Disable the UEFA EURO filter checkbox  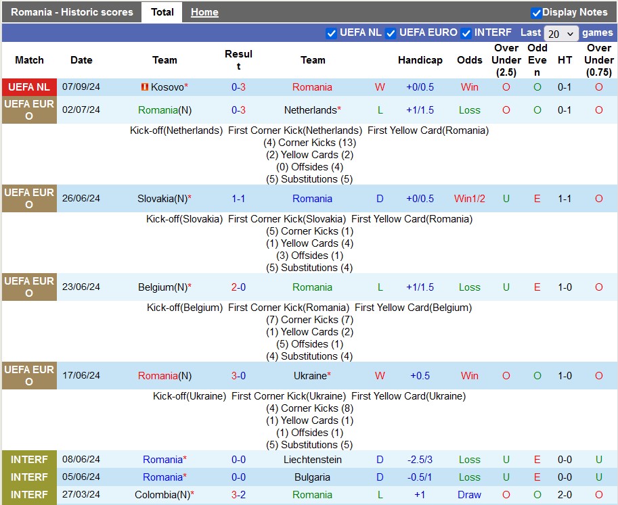pyautogui.click(x=391, y=33)
